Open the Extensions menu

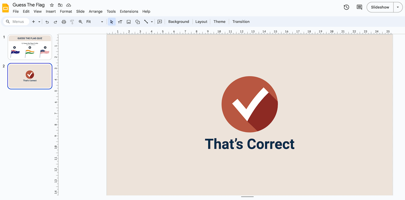tap(129, 11)
